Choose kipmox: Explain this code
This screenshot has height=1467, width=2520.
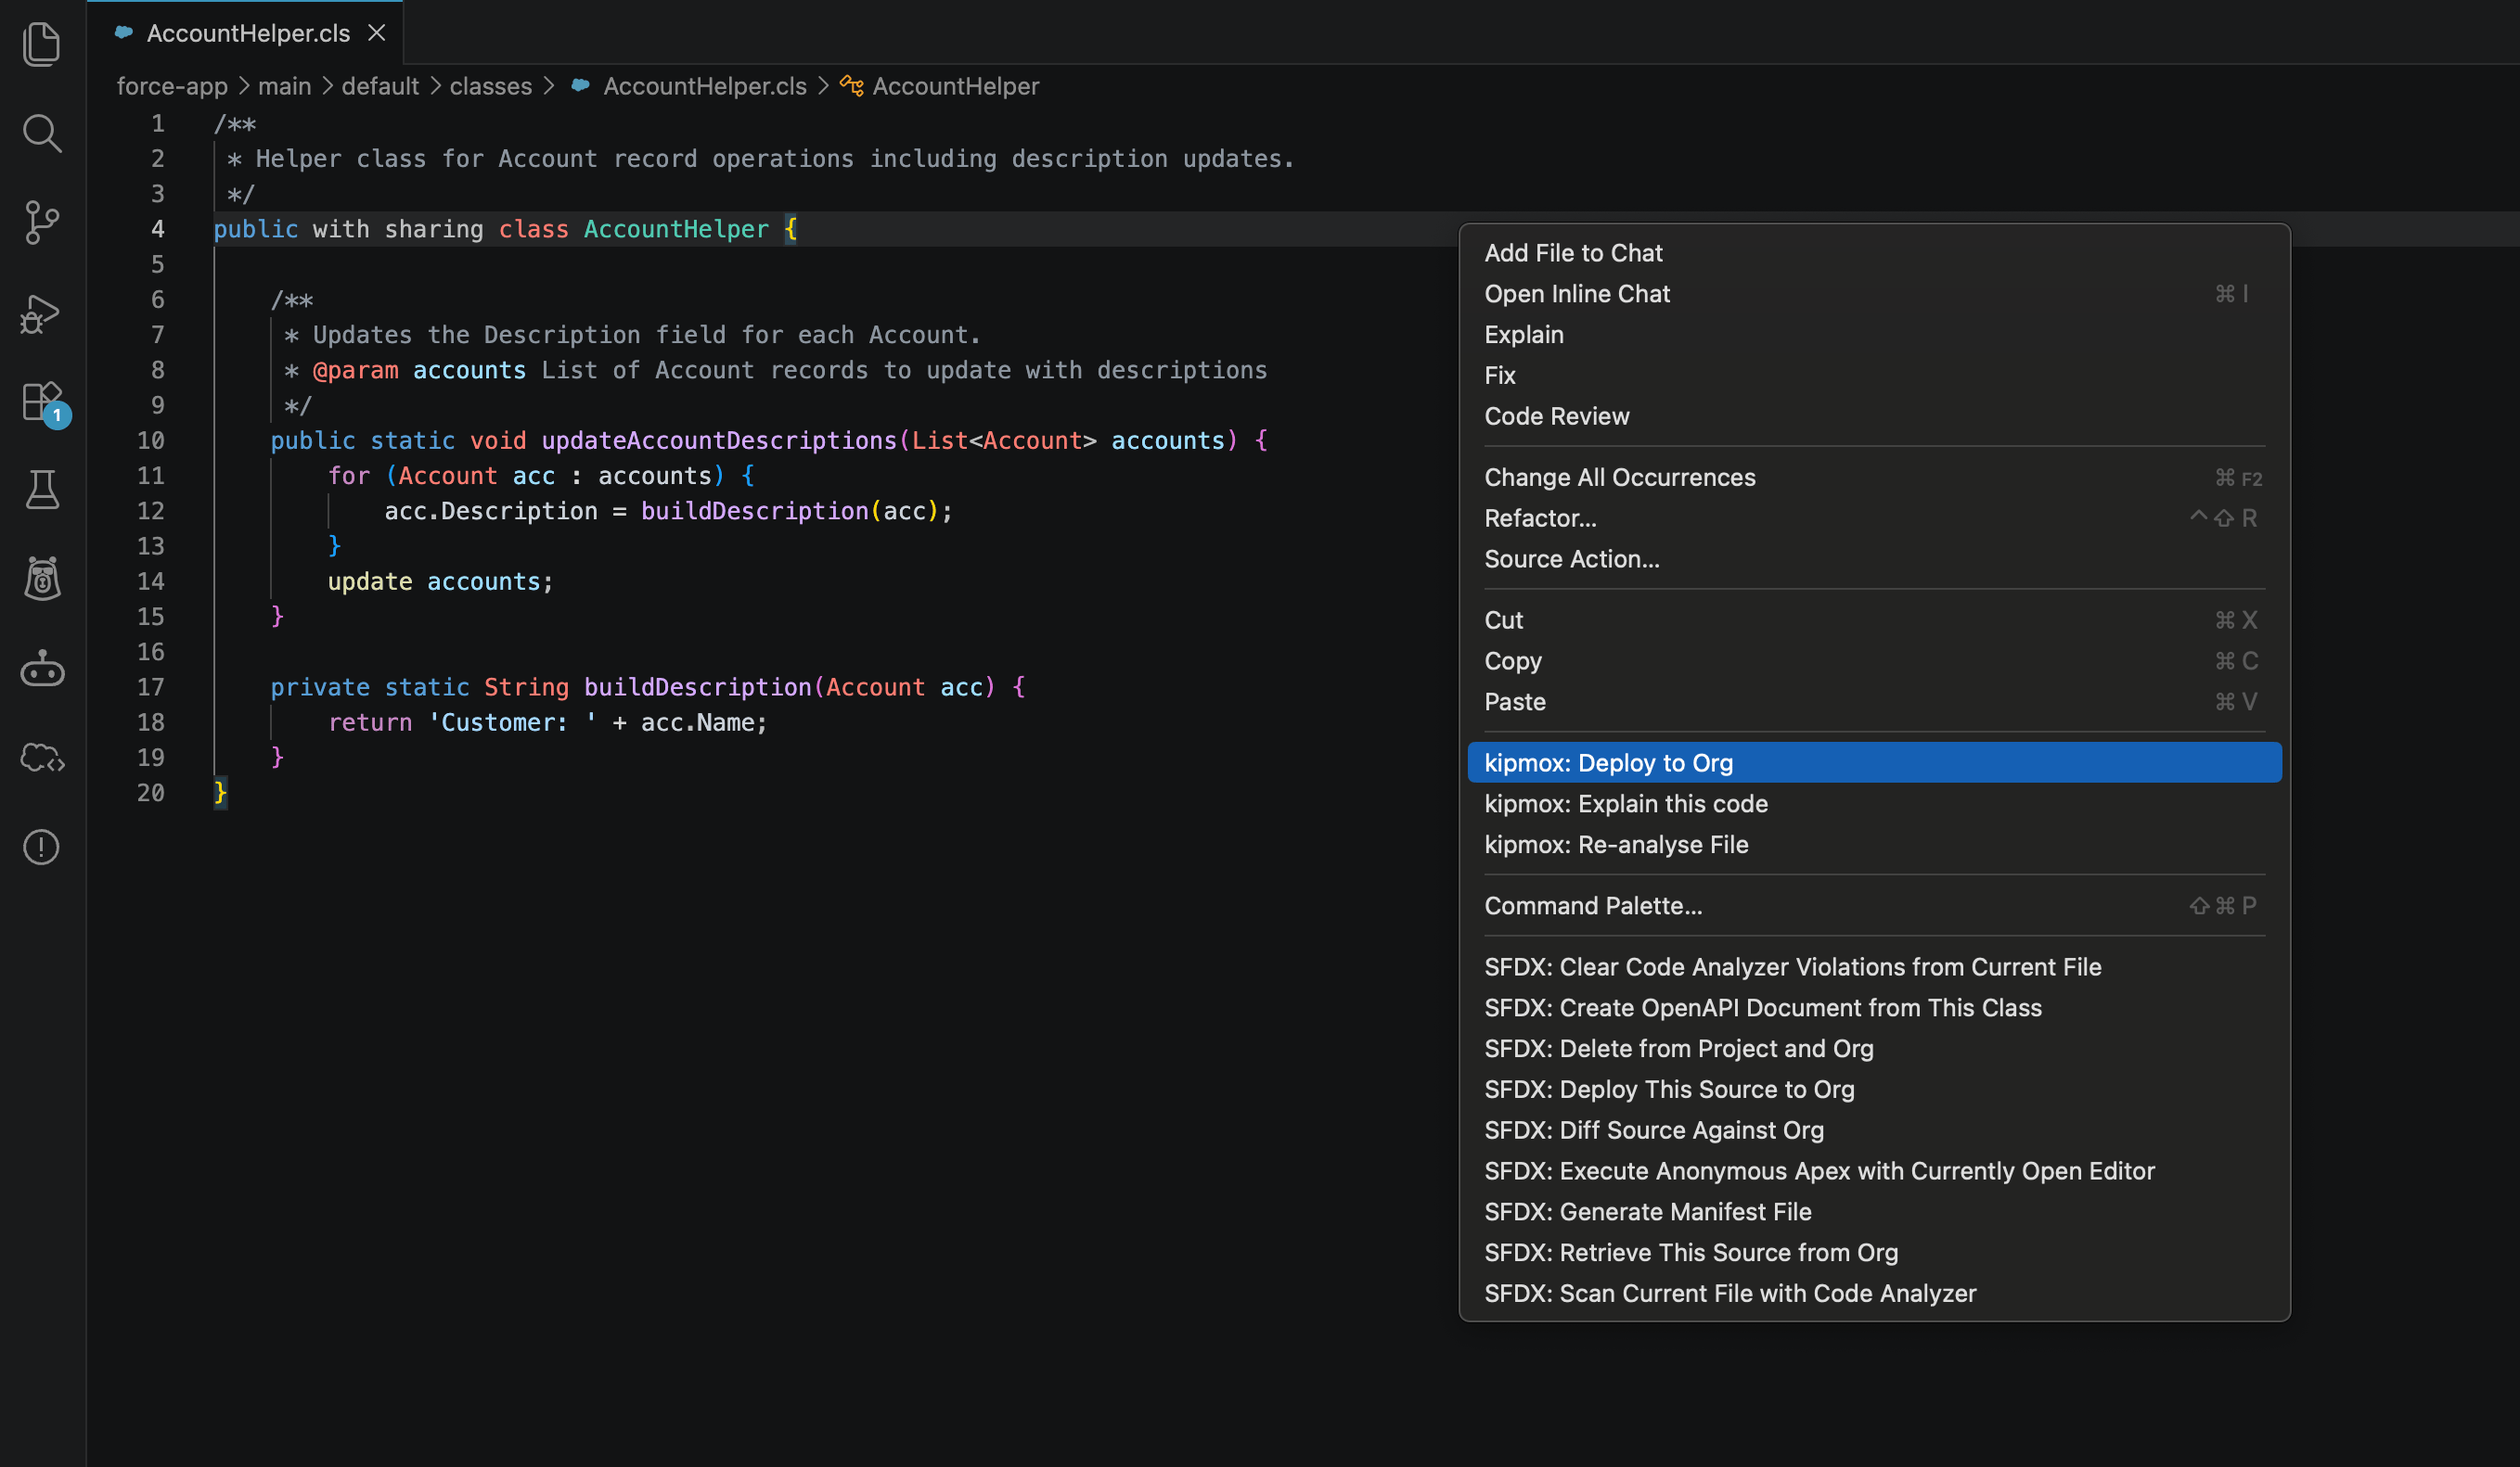click(x=1874, y=805)
